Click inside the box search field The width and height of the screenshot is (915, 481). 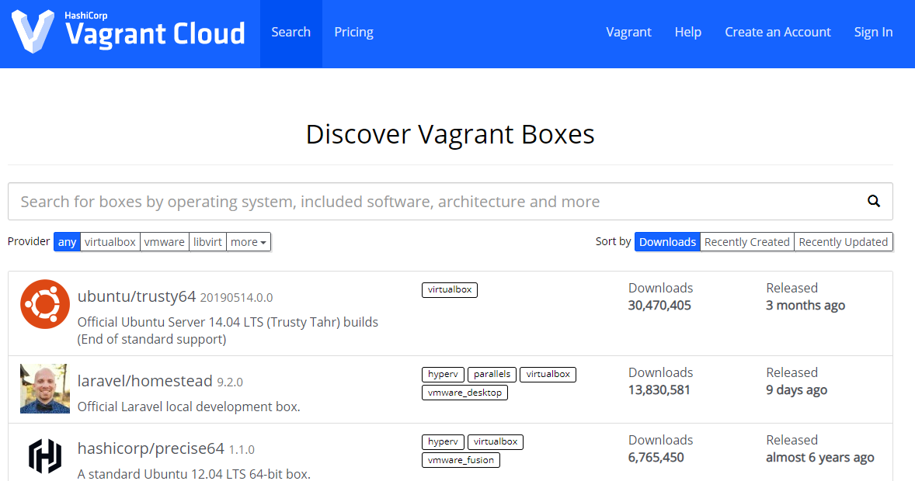(x=388, y=201)
